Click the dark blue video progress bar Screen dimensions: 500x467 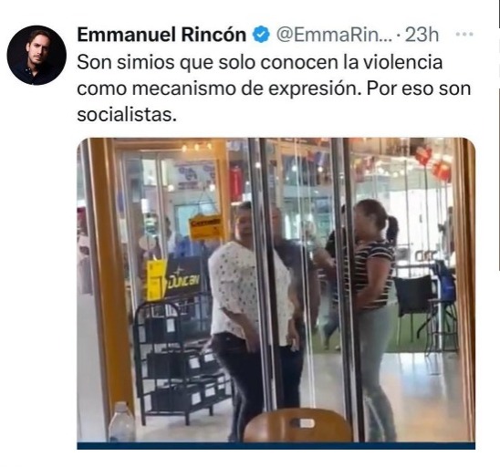coord(276,445)
